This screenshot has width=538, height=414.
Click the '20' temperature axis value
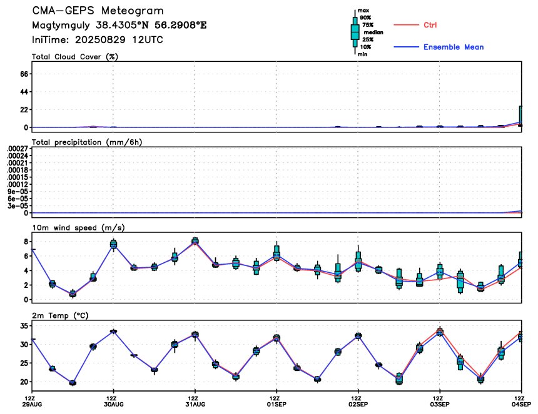(24, 382)
